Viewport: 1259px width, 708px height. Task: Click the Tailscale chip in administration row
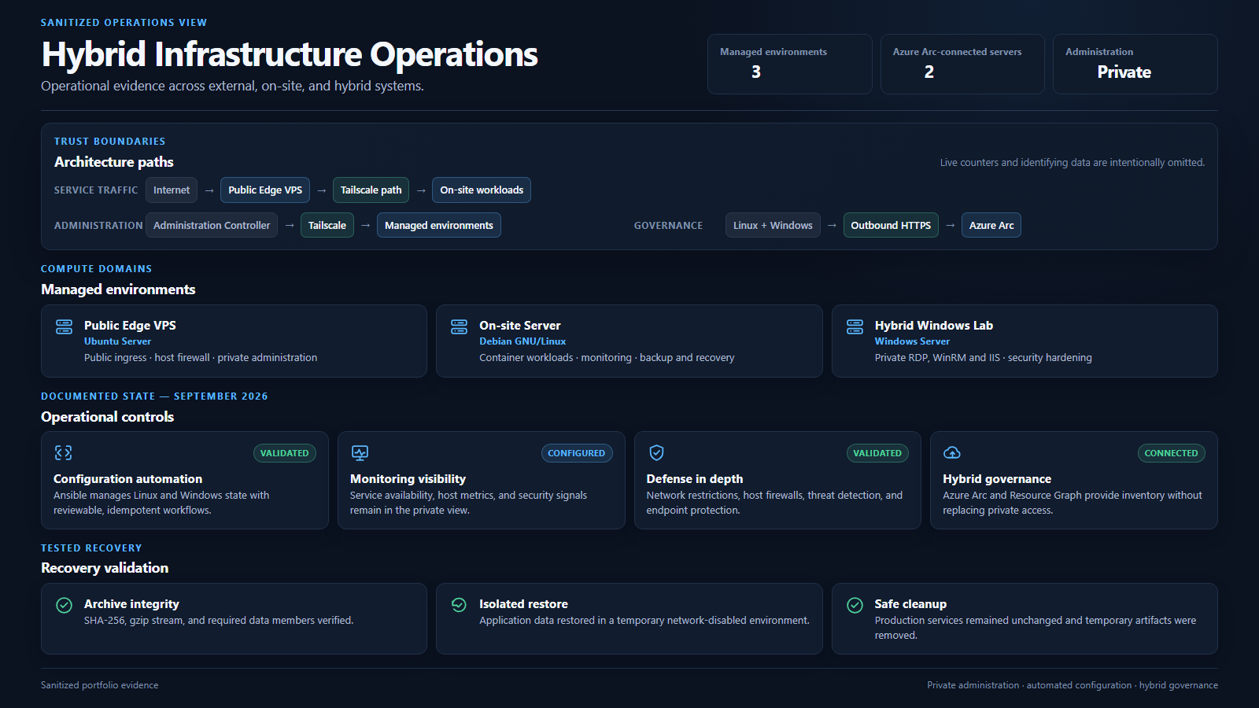(327, 226)
